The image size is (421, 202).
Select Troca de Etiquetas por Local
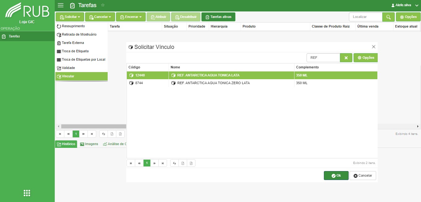click(x=81, y=60)
